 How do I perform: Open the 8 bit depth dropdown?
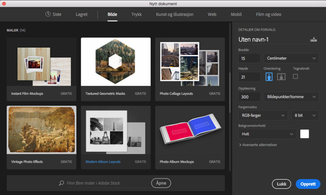[305, 116]
